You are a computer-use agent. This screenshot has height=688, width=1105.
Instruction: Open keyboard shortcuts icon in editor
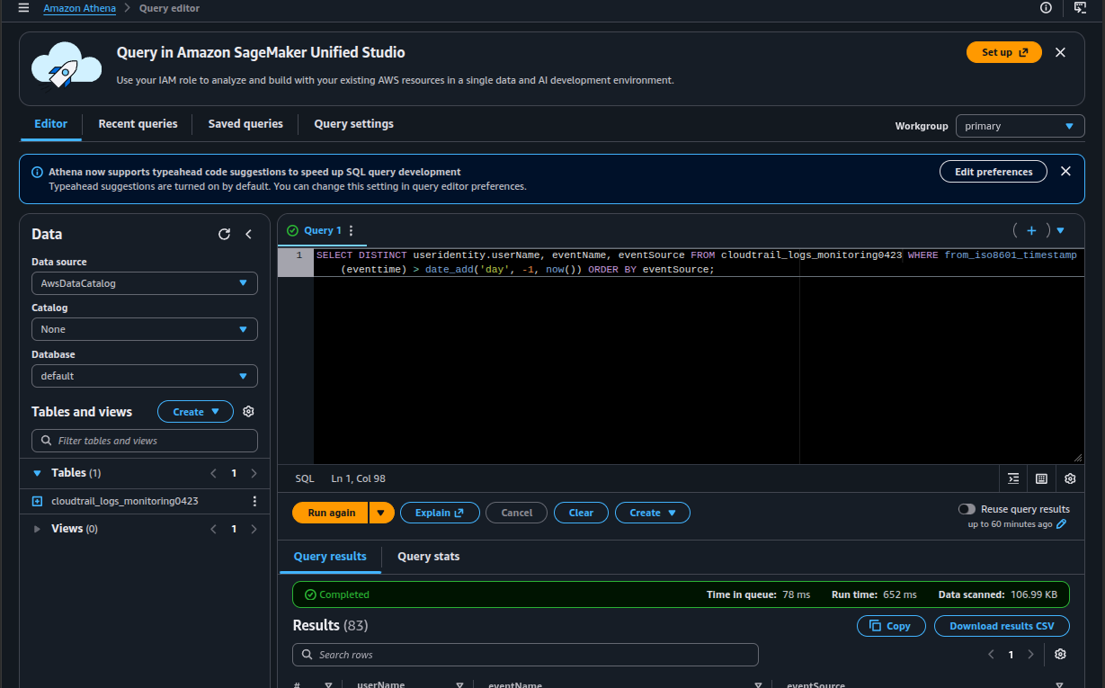pos(1041,478)
